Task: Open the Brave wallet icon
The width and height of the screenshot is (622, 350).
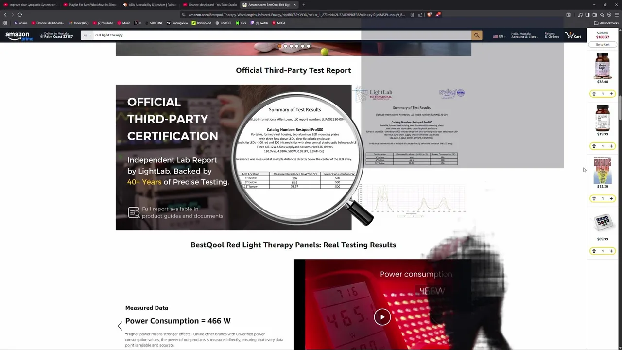Action: tap(594, 15)
